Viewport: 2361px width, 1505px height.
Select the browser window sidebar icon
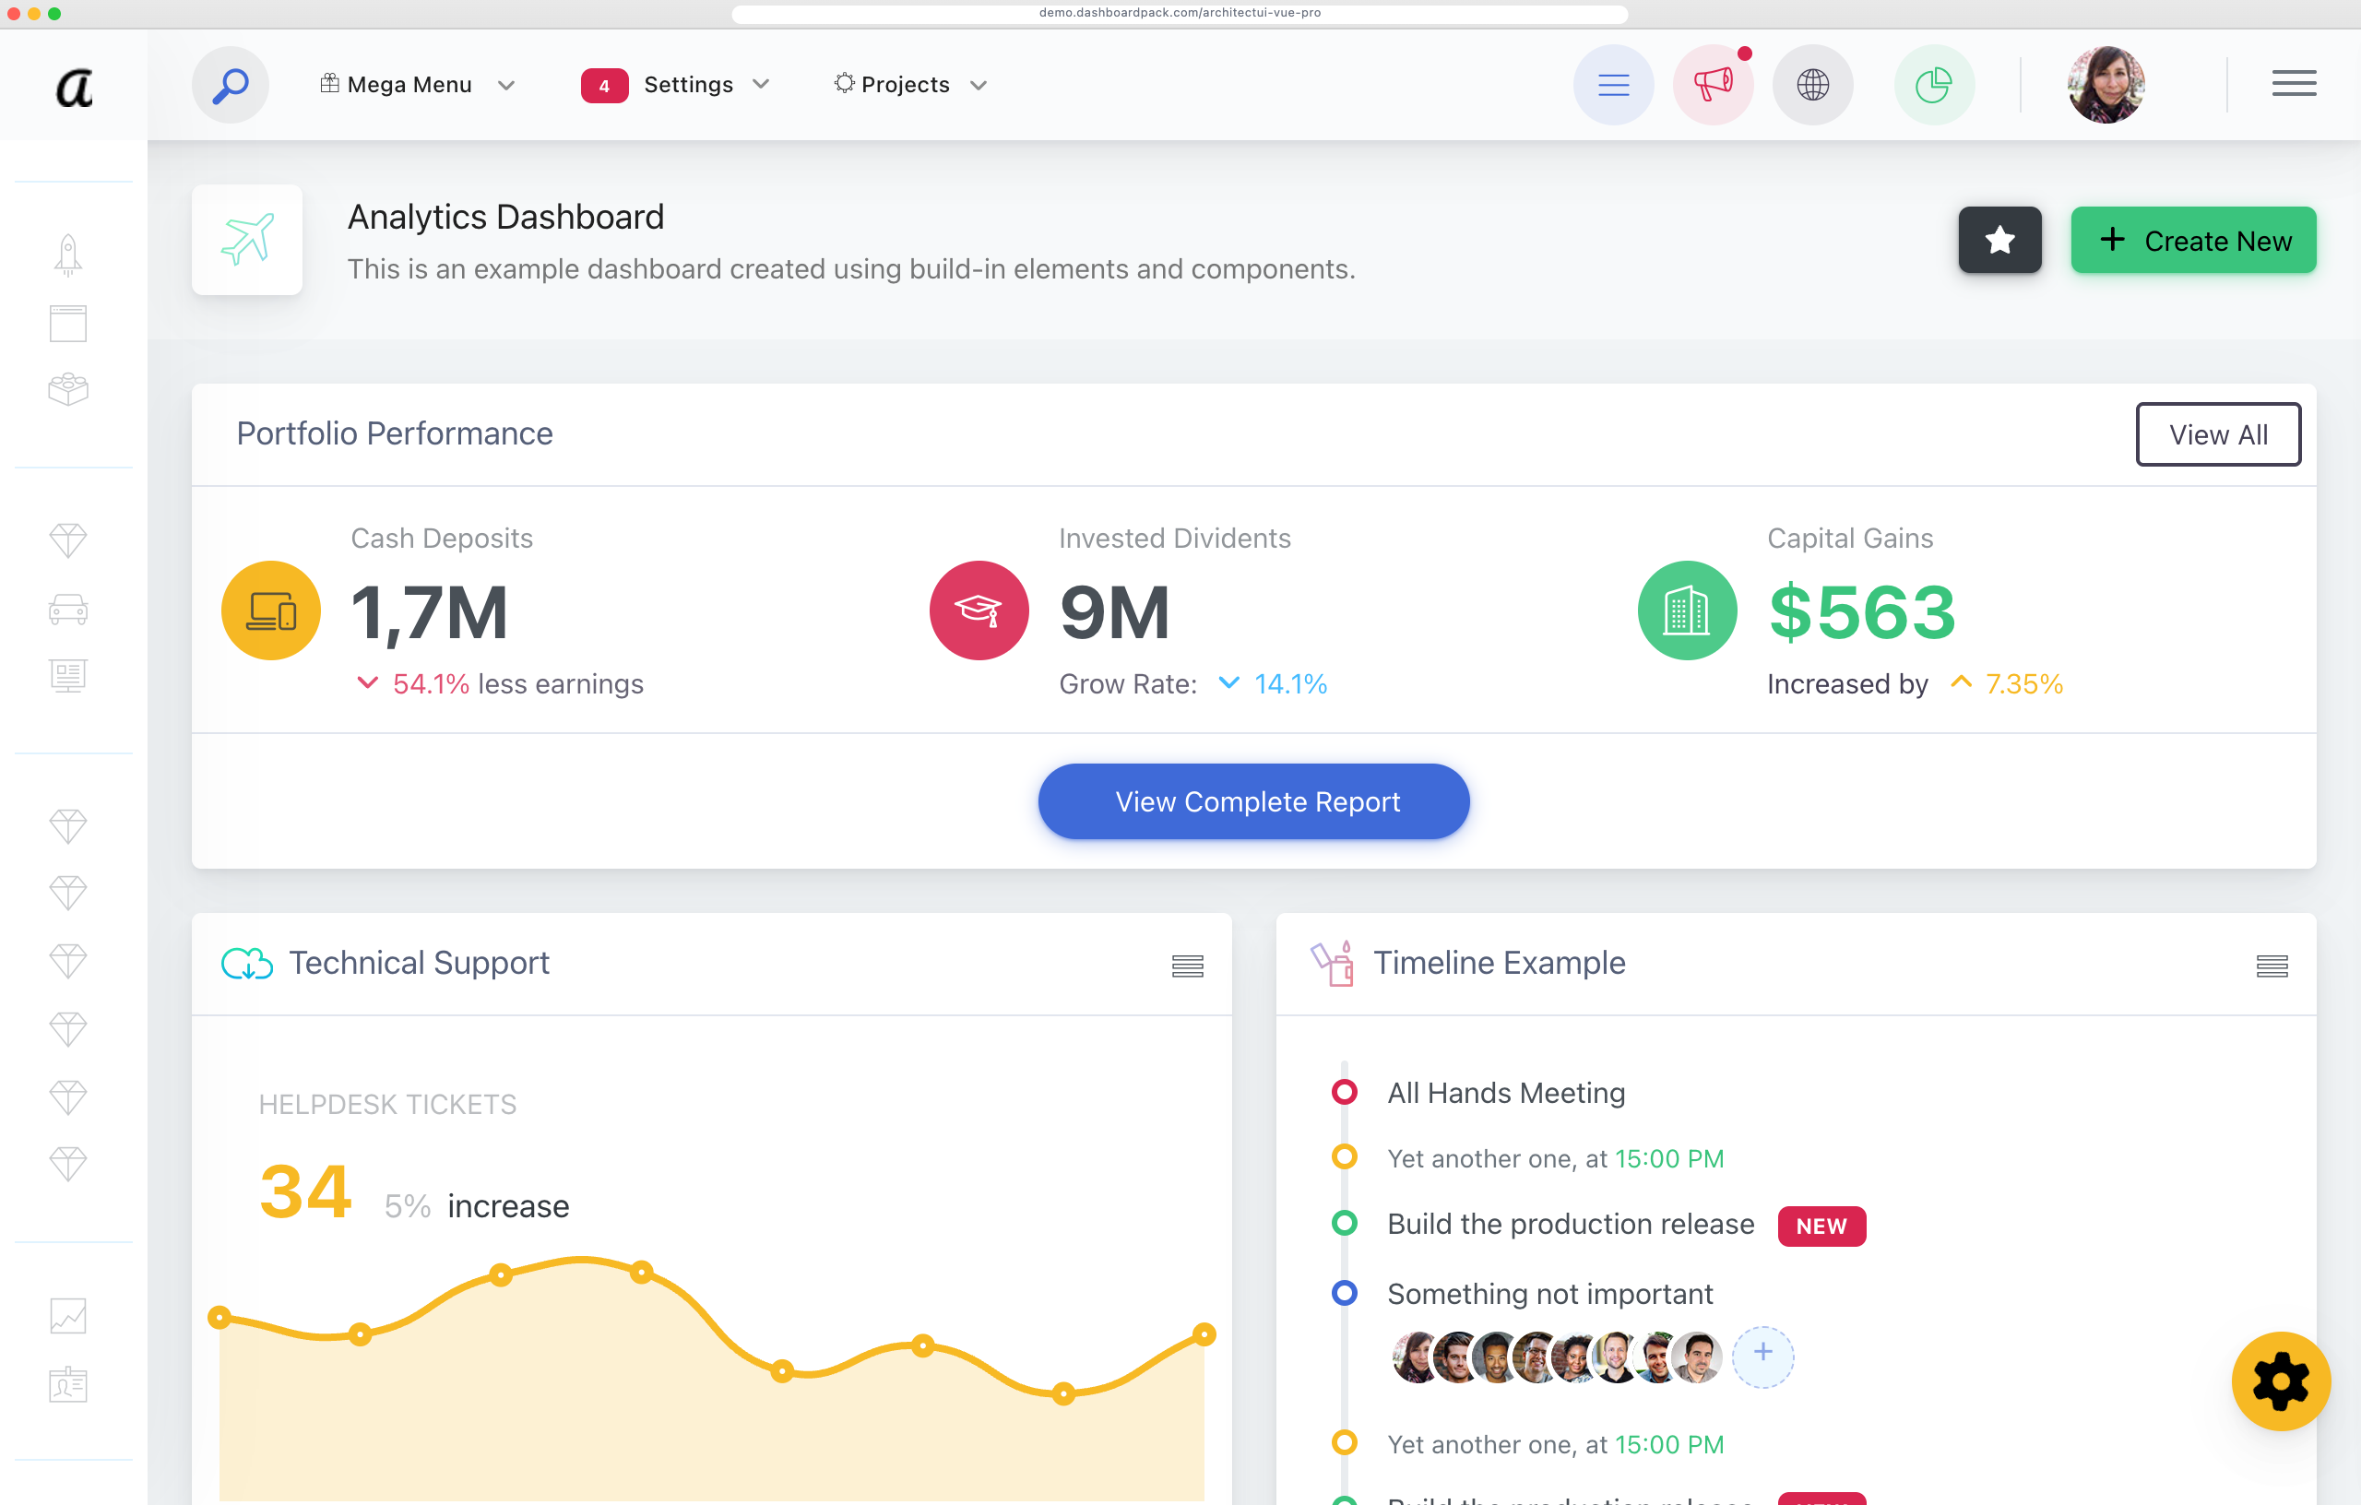[67, 324]
